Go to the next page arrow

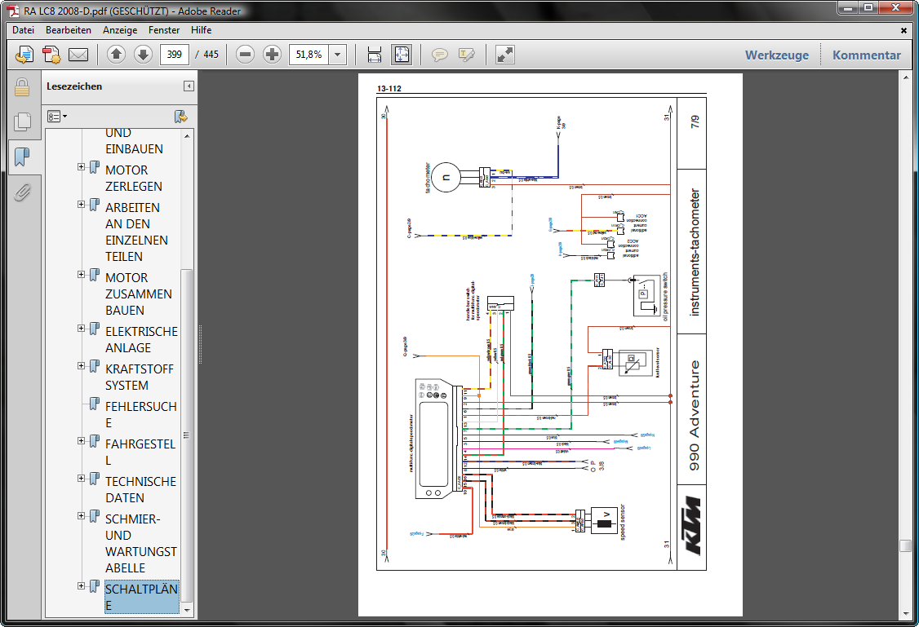pyautogui.click(x=143, y=55)
